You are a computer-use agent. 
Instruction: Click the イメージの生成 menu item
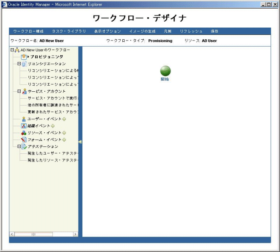[x=142, y=31]
